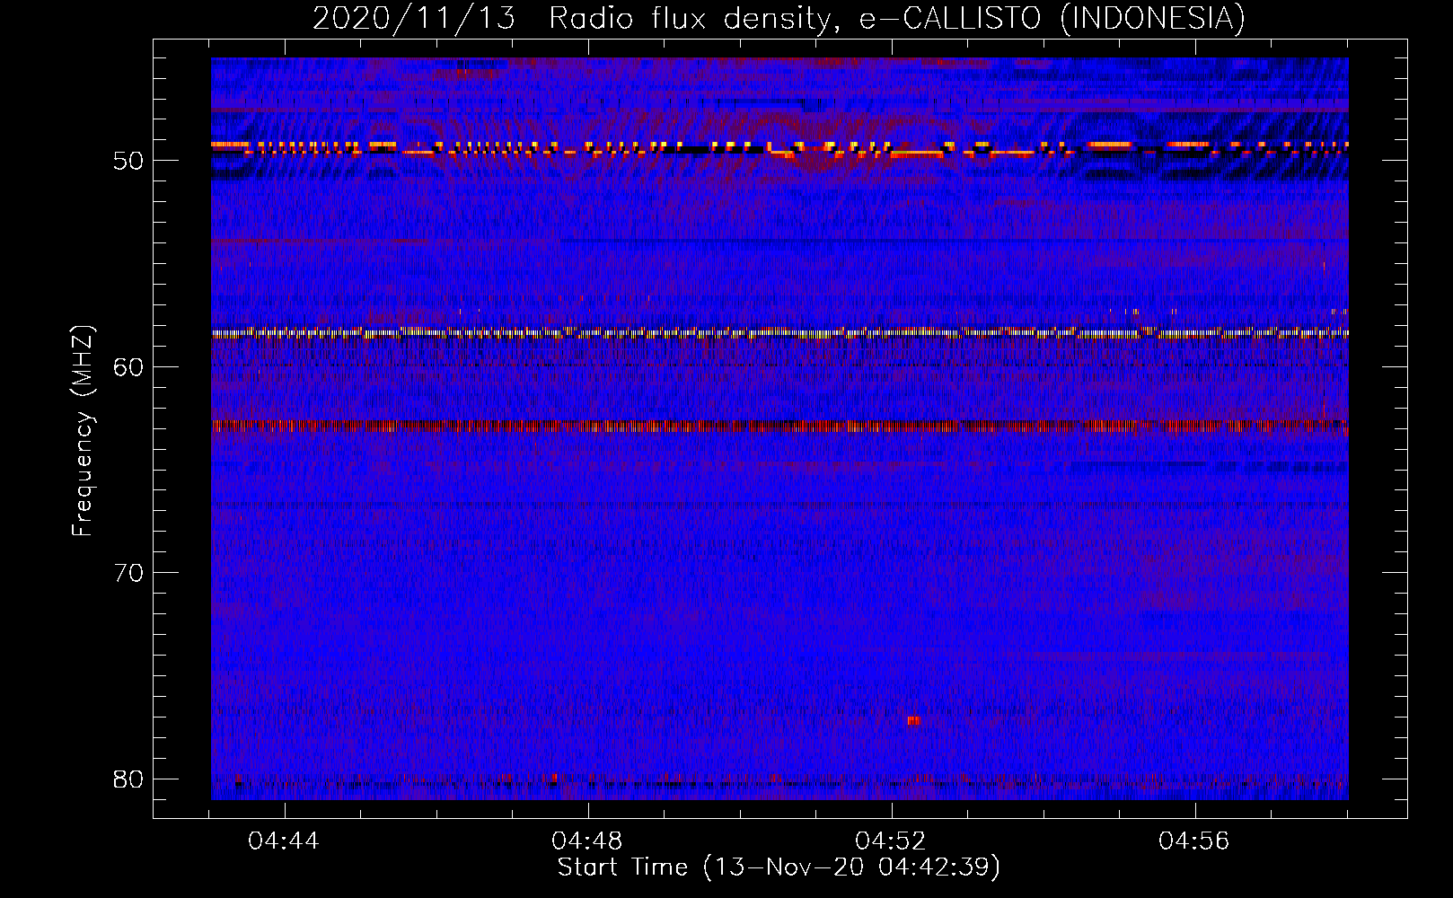Click the 04:48 time tick label
Image resolution: width=1453 pixels, height=898 pixels.
pyautogui.click(x=587, y=841)
